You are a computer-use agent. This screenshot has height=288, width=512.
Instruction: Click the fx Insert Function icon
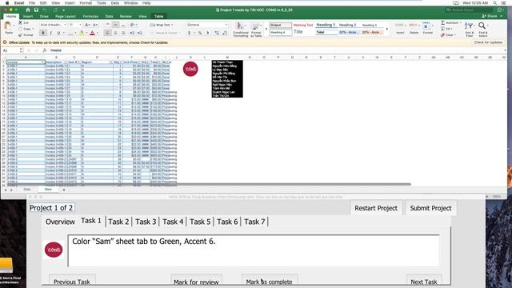(x=45, y=50)
